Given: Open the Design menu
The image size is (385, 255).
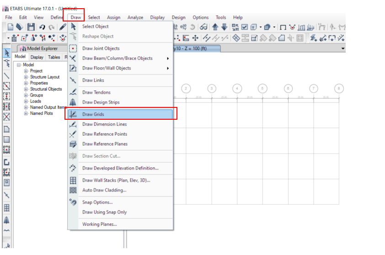Looking at the screenshot, I should [179, 17].
